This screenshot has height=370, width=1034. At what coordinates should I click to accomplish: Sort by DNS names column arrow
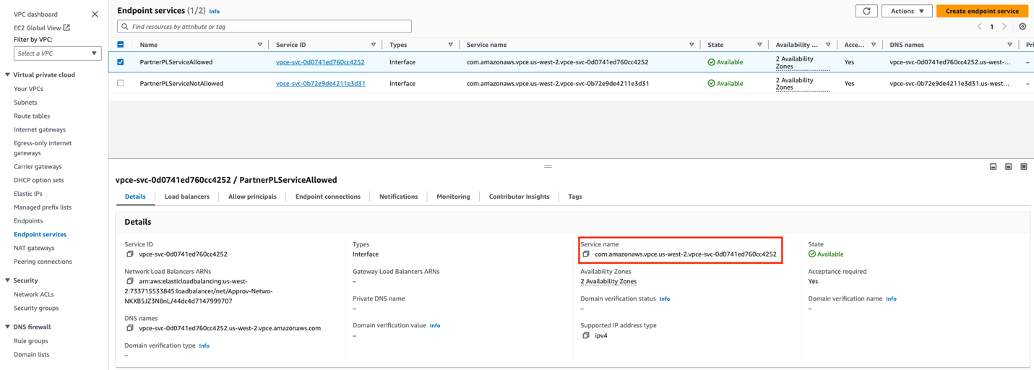[1010, 45]
